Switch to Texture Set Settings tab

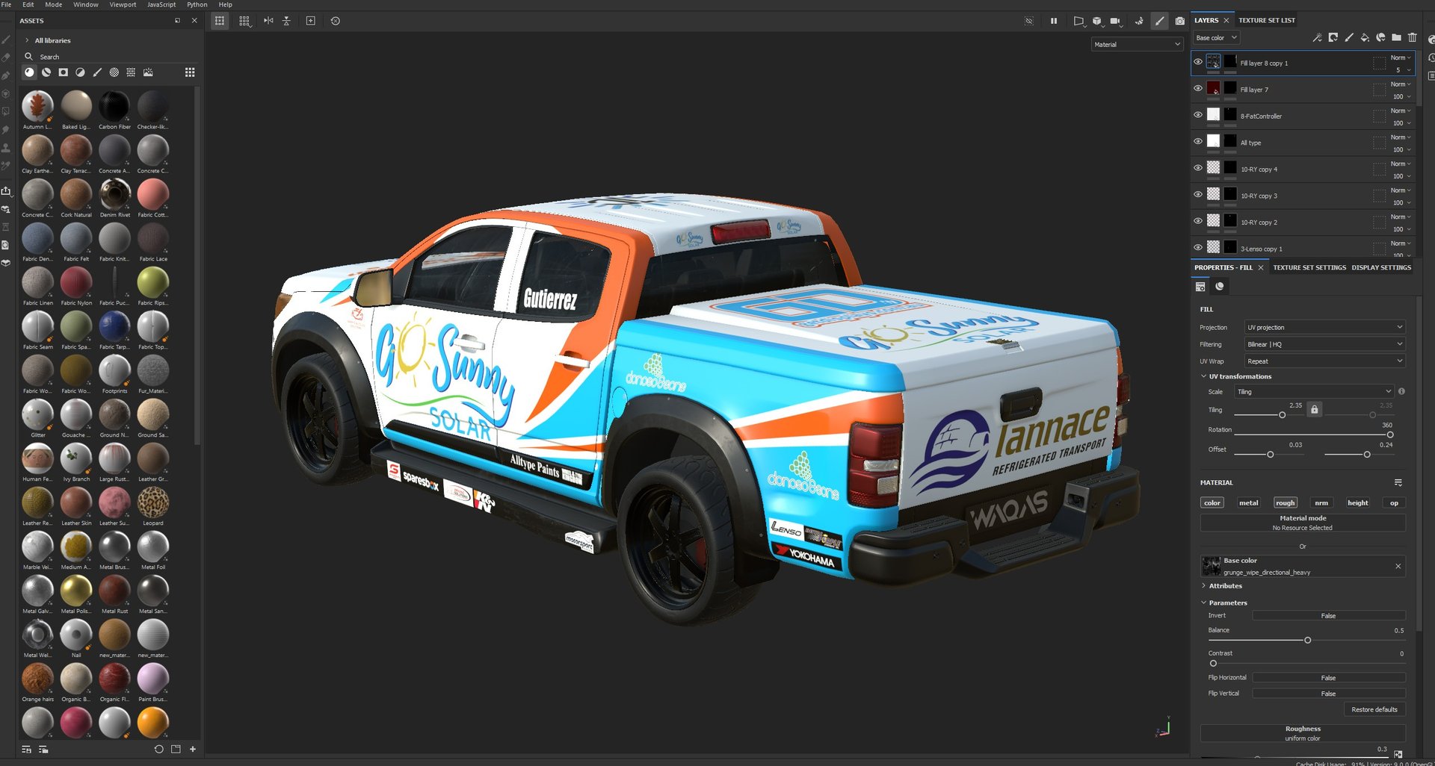pos(1309,267)
